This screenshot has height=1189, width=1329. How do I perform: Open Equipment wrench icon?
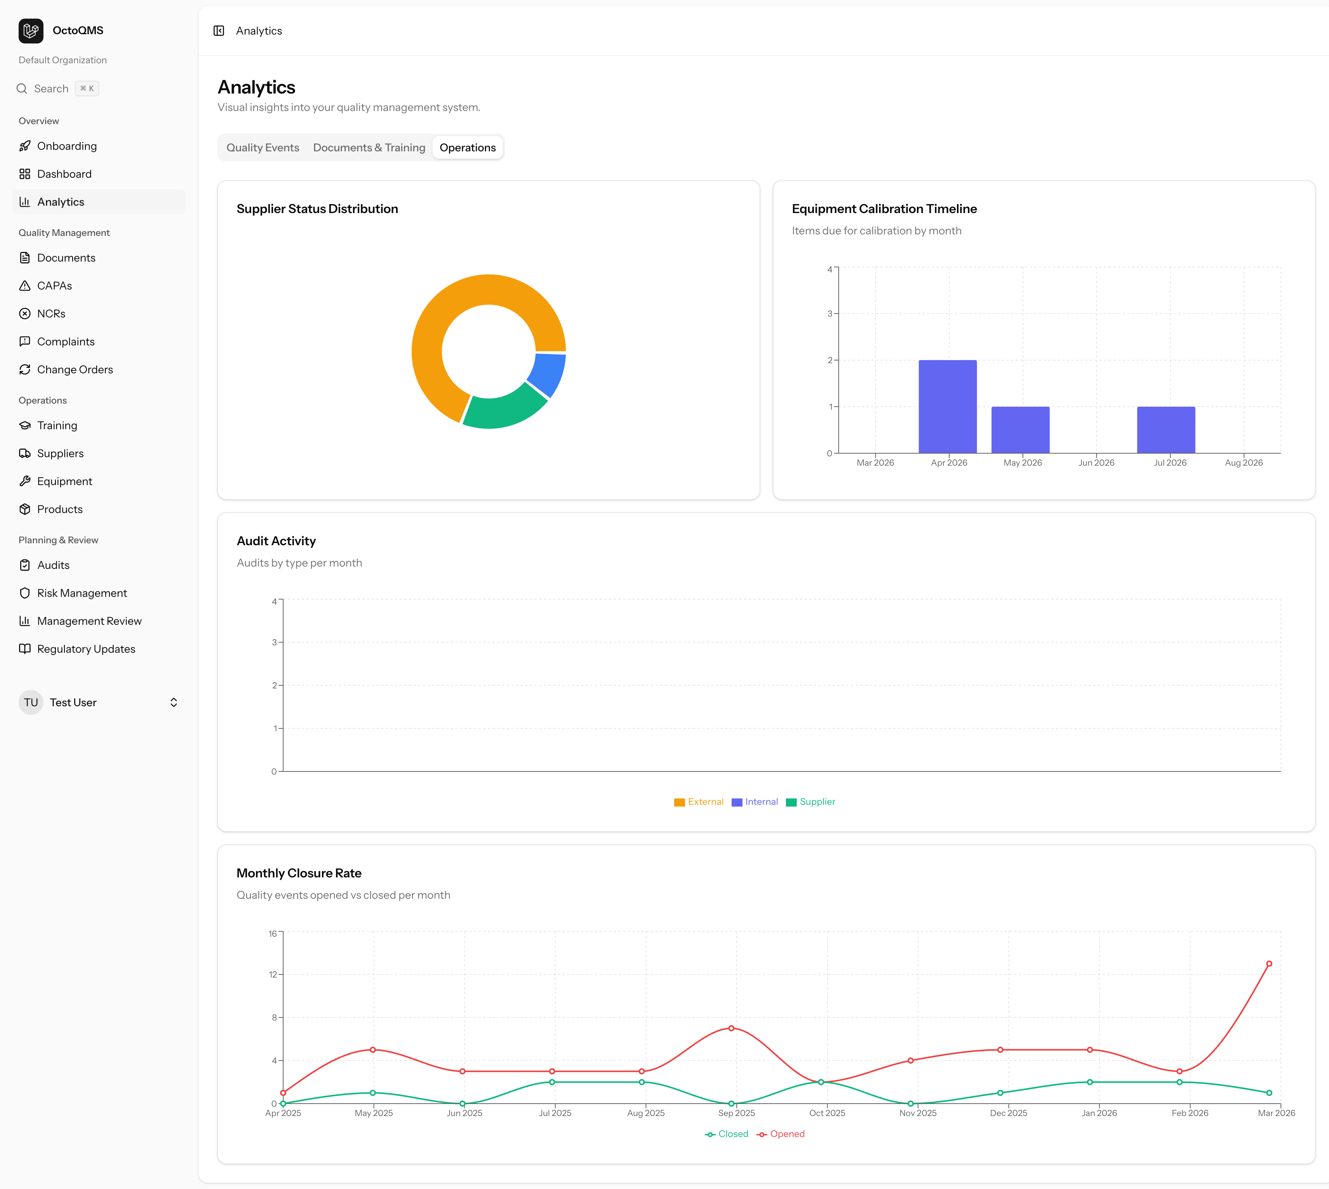click(25, 481)
